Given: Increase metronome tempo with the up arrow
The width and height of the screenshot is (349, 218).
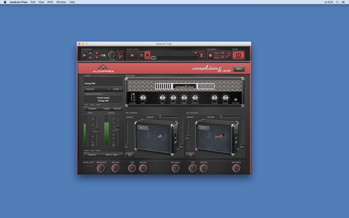Looking at the screenshot, I should pos(96,53).
